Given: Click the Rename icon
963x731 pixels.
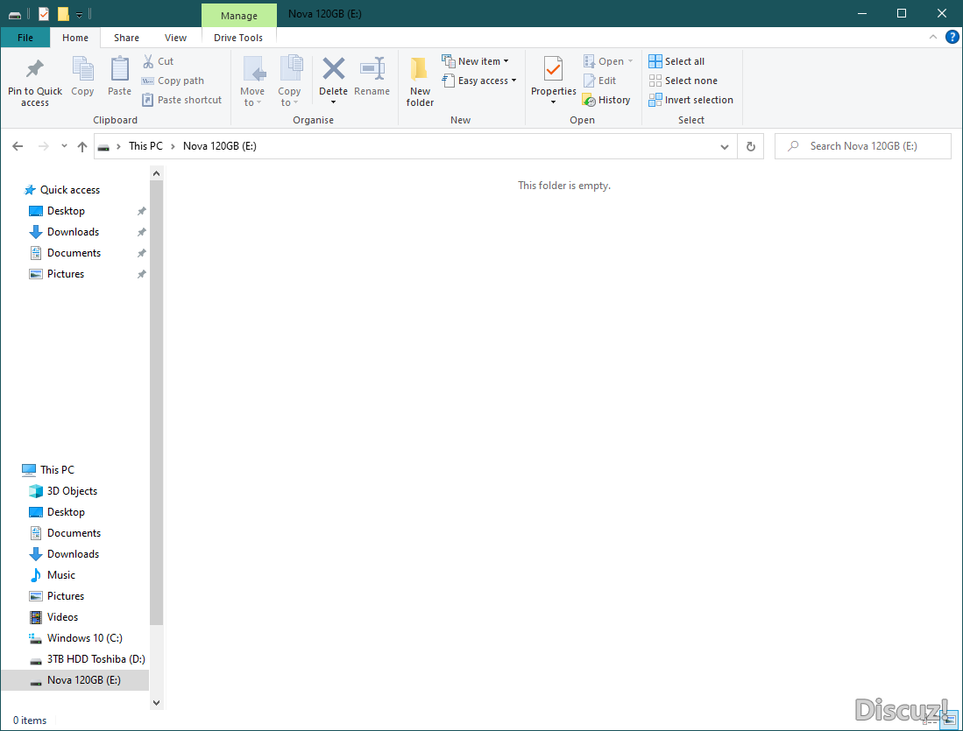Looking at the screenshot, I should pos(372,68).
